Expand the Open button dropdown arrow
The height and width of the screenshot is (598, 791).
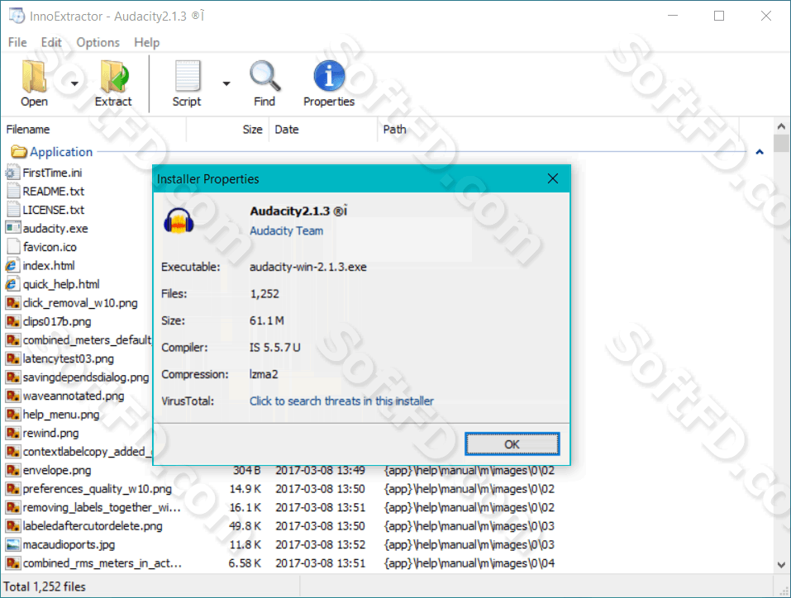coord(74,83)
